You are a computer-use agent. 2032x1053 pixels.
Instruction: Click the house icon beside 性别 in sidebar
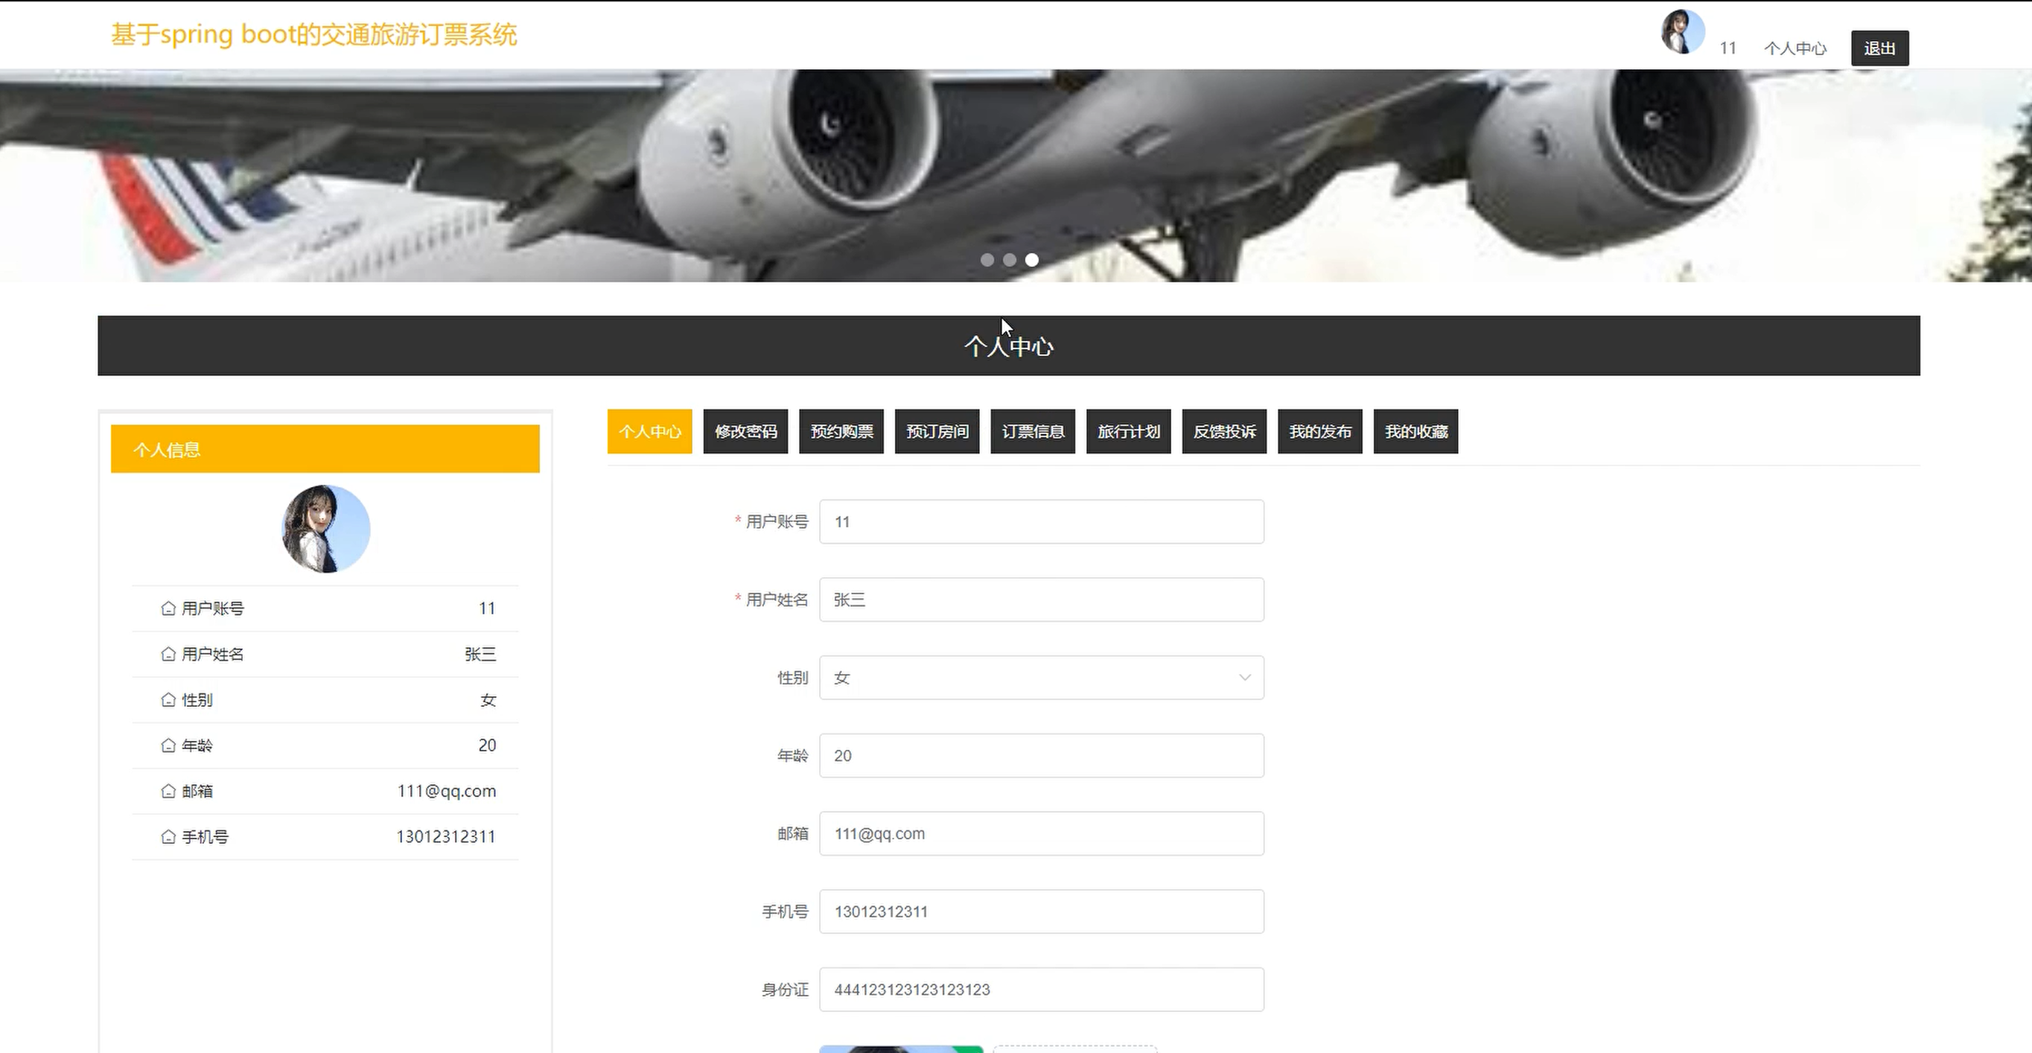168,699
